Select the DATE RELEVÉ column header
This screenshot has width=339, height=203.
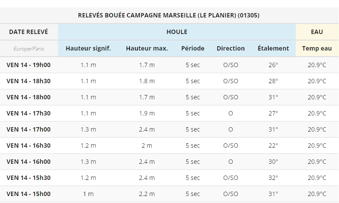click(x=28, y=32)
